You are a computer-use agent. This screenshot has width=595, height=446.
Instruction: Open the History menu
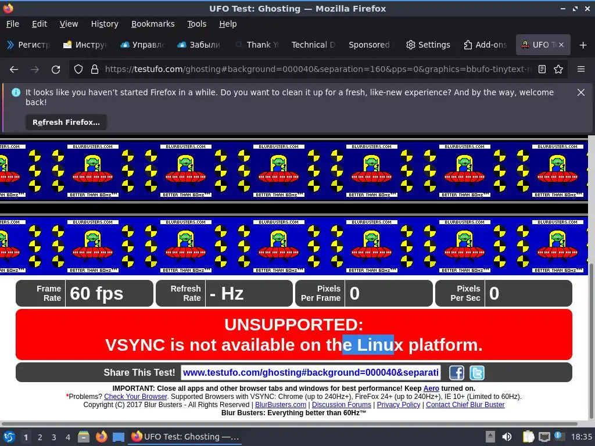pyautogui.click(x=105, y=24)
